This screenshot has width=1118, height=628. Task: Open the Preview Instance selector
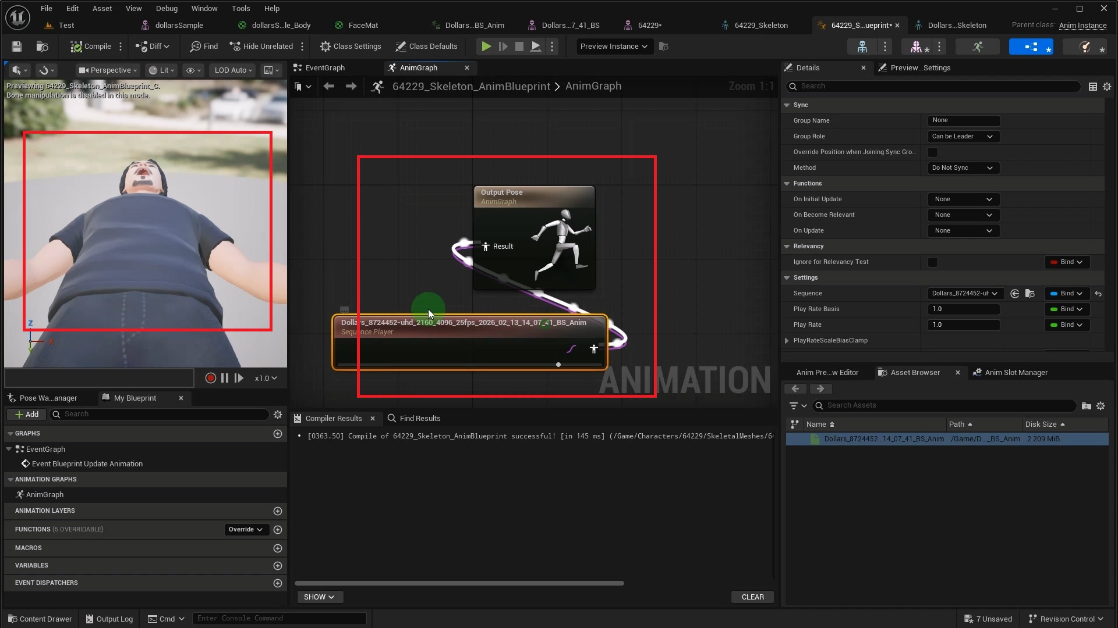(613, 46)
